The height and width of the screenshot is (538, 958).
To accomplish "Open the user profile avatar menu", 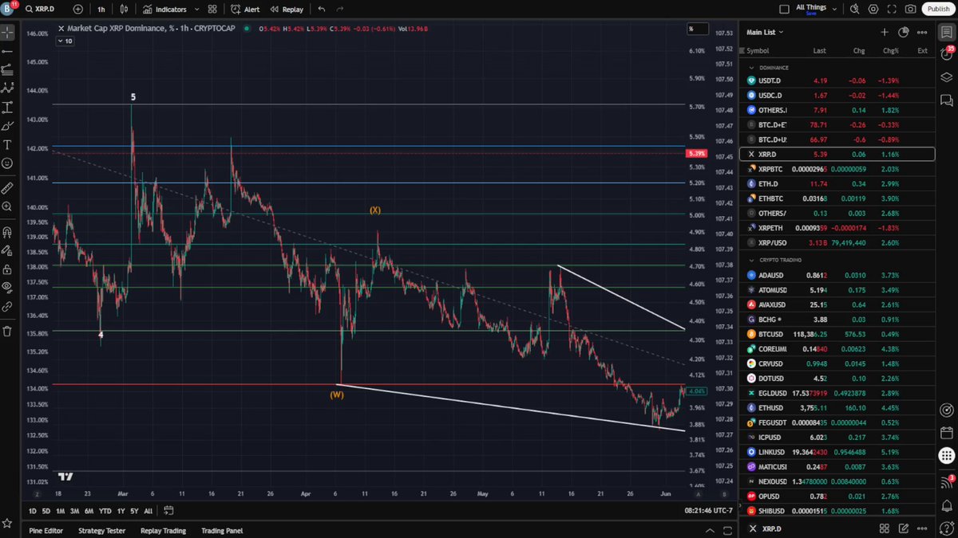I will [8, 10].
